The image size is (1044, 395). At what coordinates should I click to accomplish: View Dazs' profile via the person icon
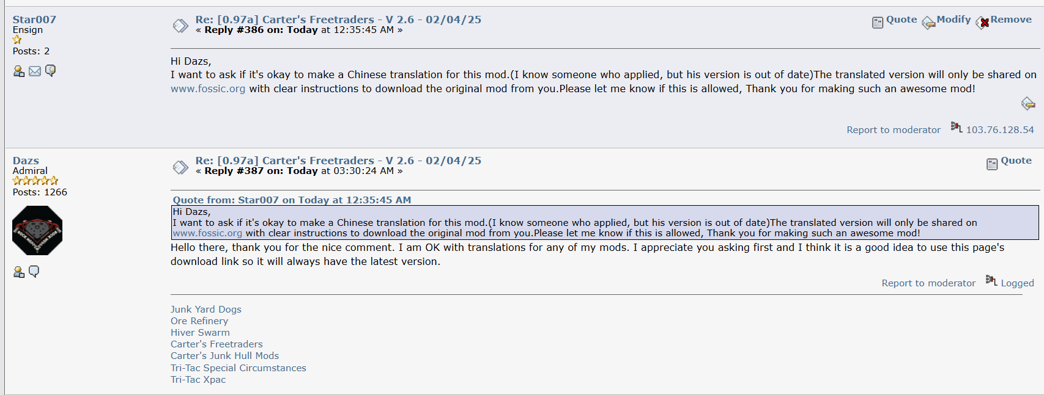(x=19, y=272)
